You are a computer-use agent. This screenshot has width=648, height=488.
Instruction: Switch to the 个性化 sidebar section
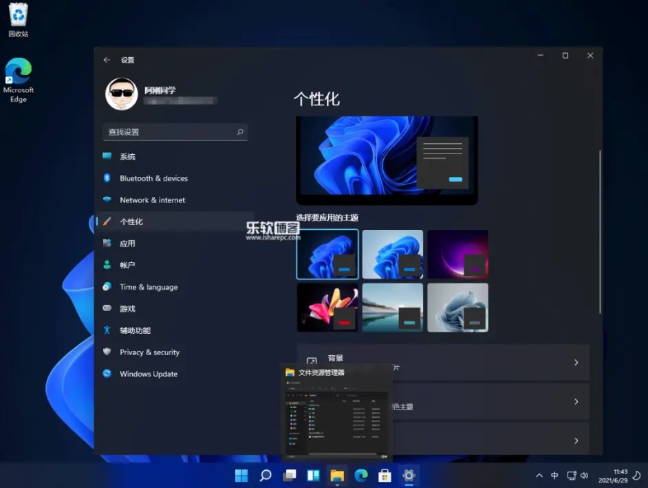[131, 222]
